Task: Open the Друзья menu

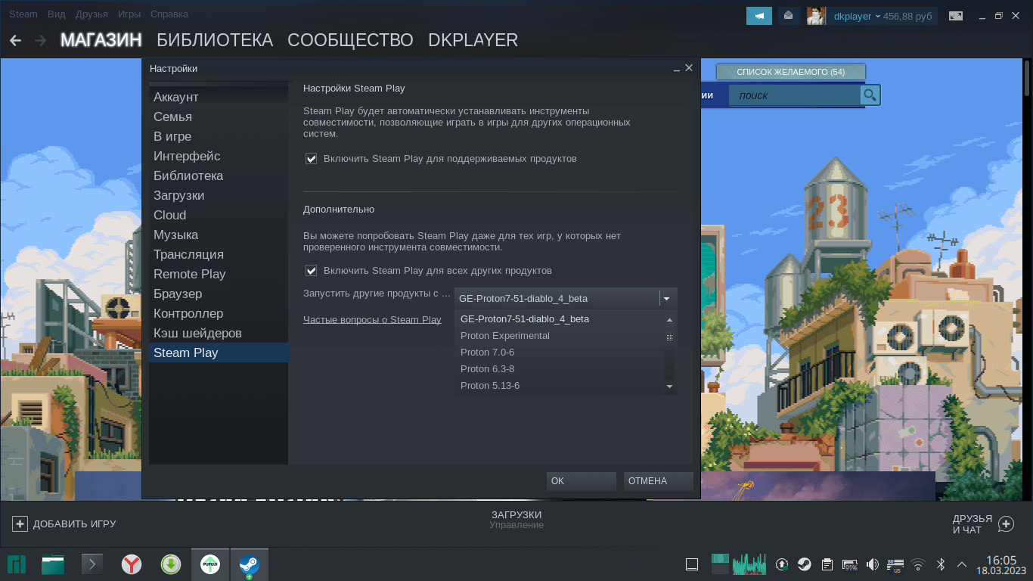Action: [x=92, y=14]
